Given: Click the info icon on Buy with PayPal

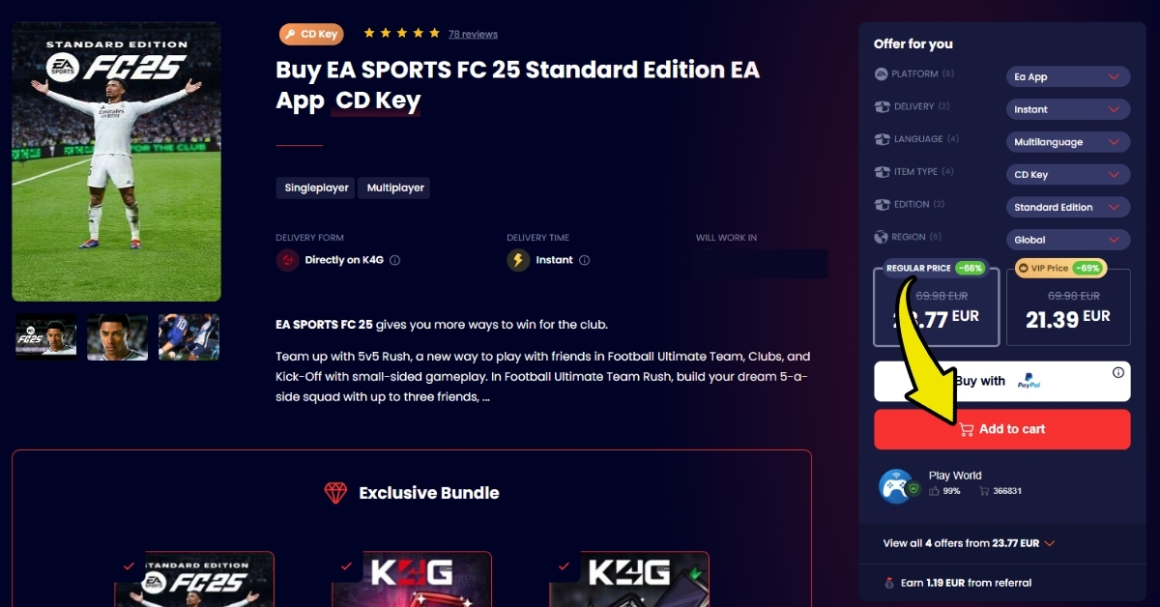Looking at the screenshot, I should tap(1118, 372).
